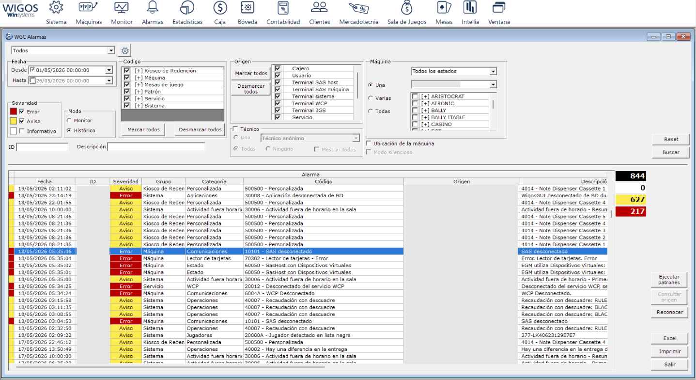Open the Bóveda vault icon

(247, 7)
